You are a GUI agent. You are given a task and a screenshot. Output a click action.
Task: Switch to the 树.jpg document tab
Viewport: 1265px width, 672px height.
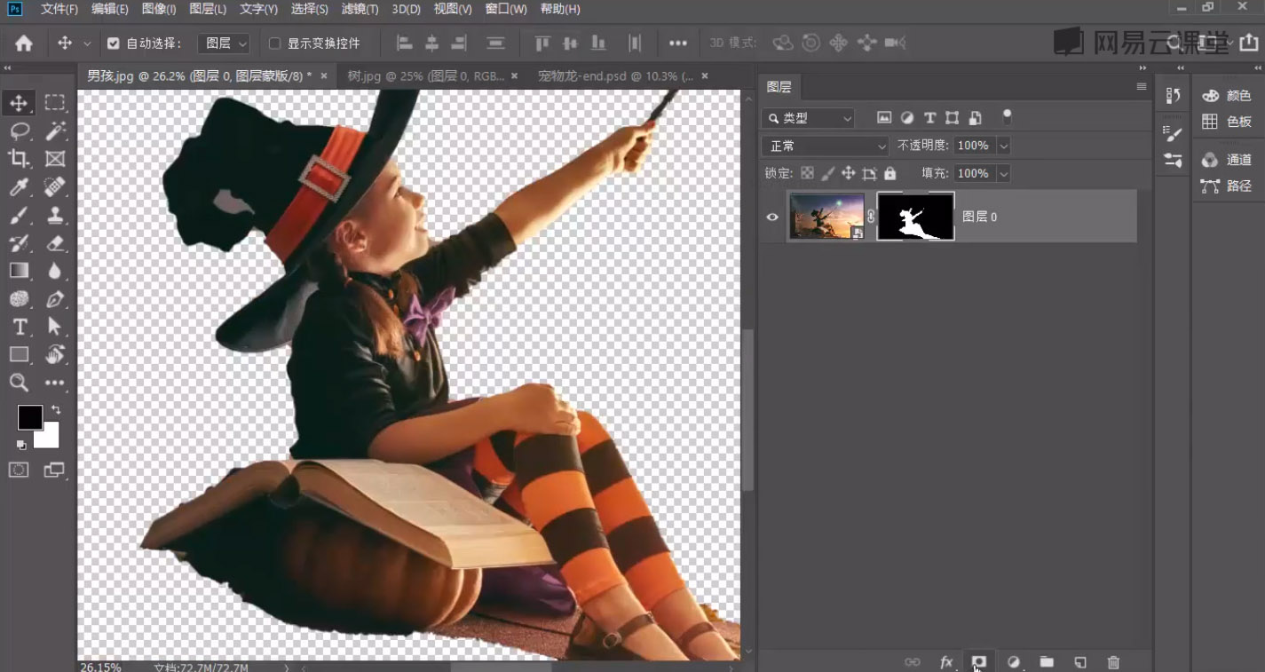click(x=425, y=76)
